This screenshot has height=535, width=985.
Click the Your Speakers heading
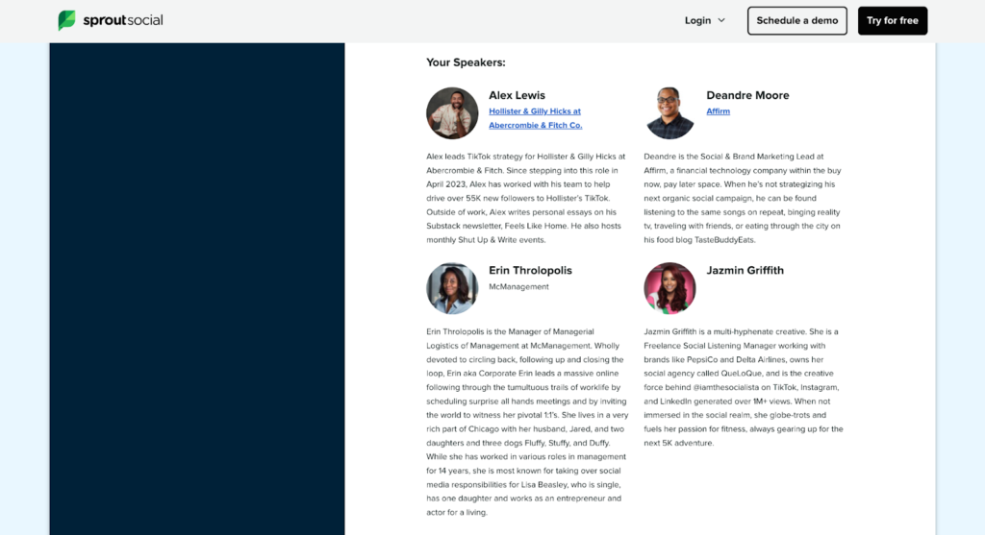tap(466, 62)
